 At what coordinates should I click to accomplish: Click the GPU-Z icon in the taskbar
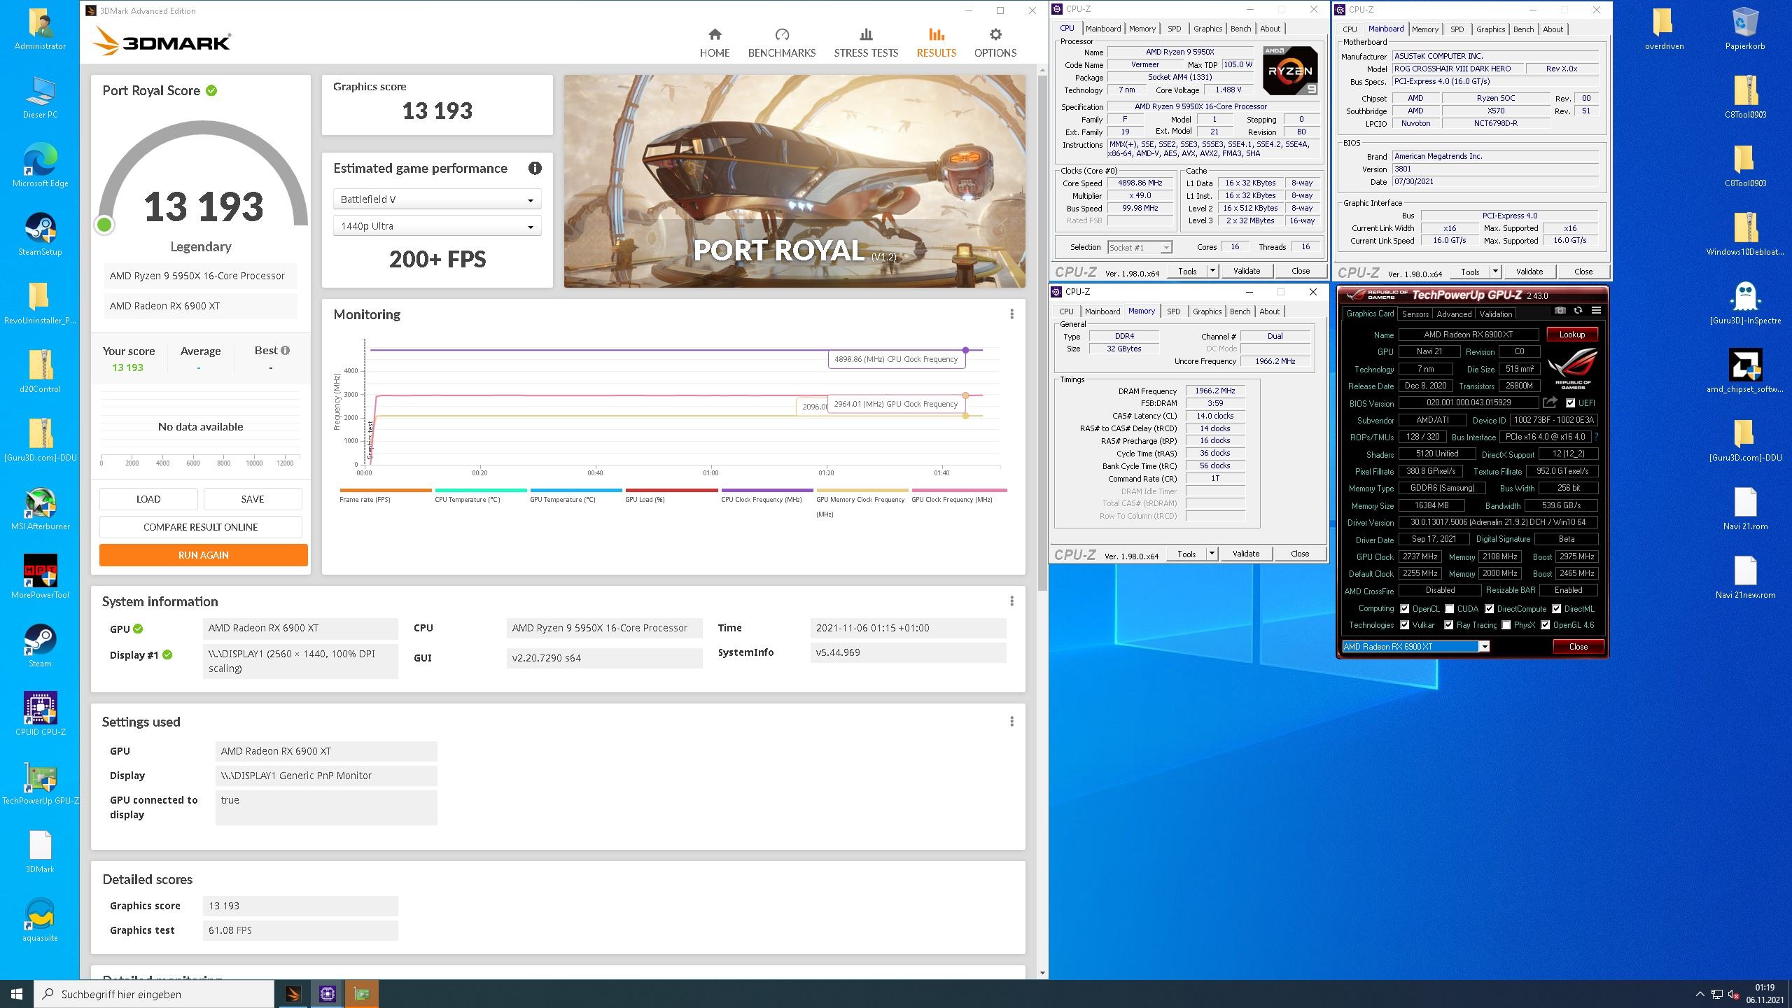361,994
